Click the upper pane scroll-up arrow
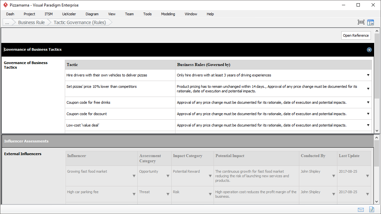381x214 pixels. [377, 31]
